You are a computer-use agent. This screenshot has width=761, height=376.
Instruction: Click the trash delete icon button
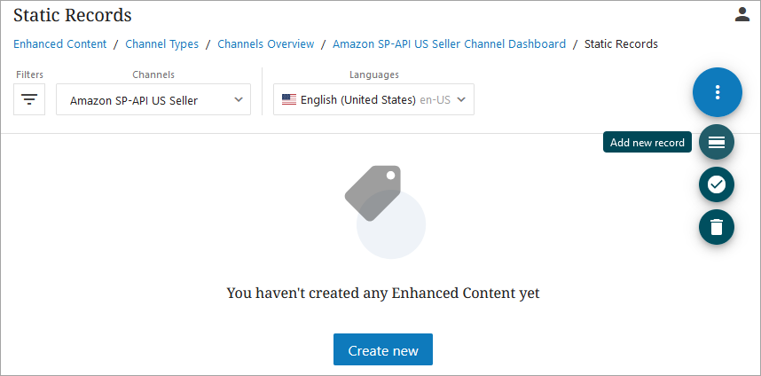(x=717, y=227)
